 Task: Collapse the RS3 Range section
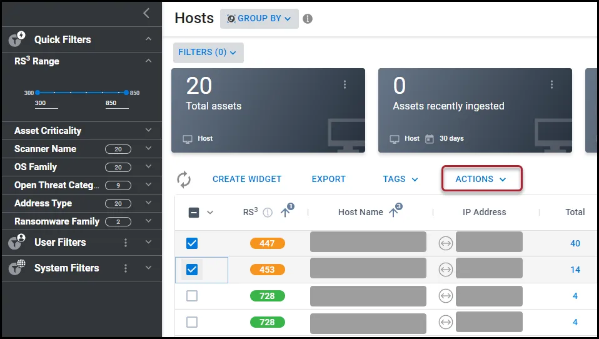149,61
